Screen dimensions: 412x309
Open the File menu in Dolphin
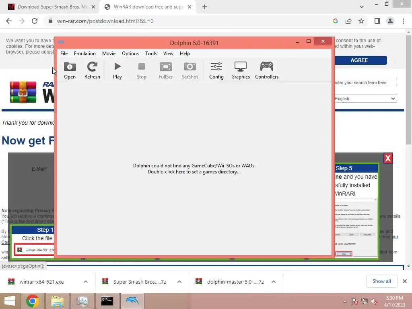pos(64,54)
